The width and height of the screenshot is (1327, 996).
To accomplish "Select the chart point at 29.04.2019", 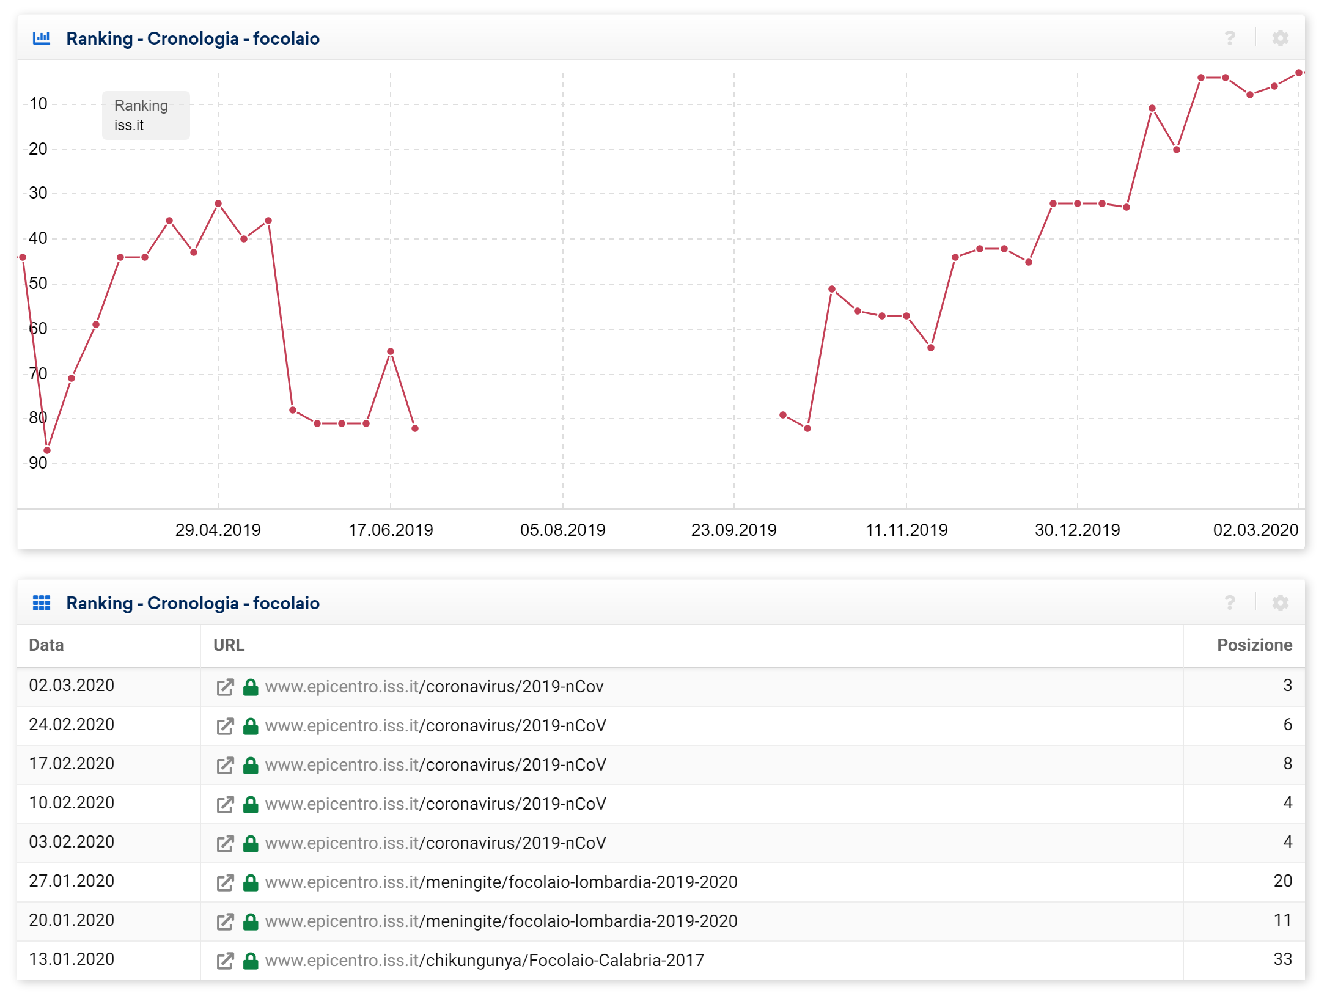I will coord(218,203).
